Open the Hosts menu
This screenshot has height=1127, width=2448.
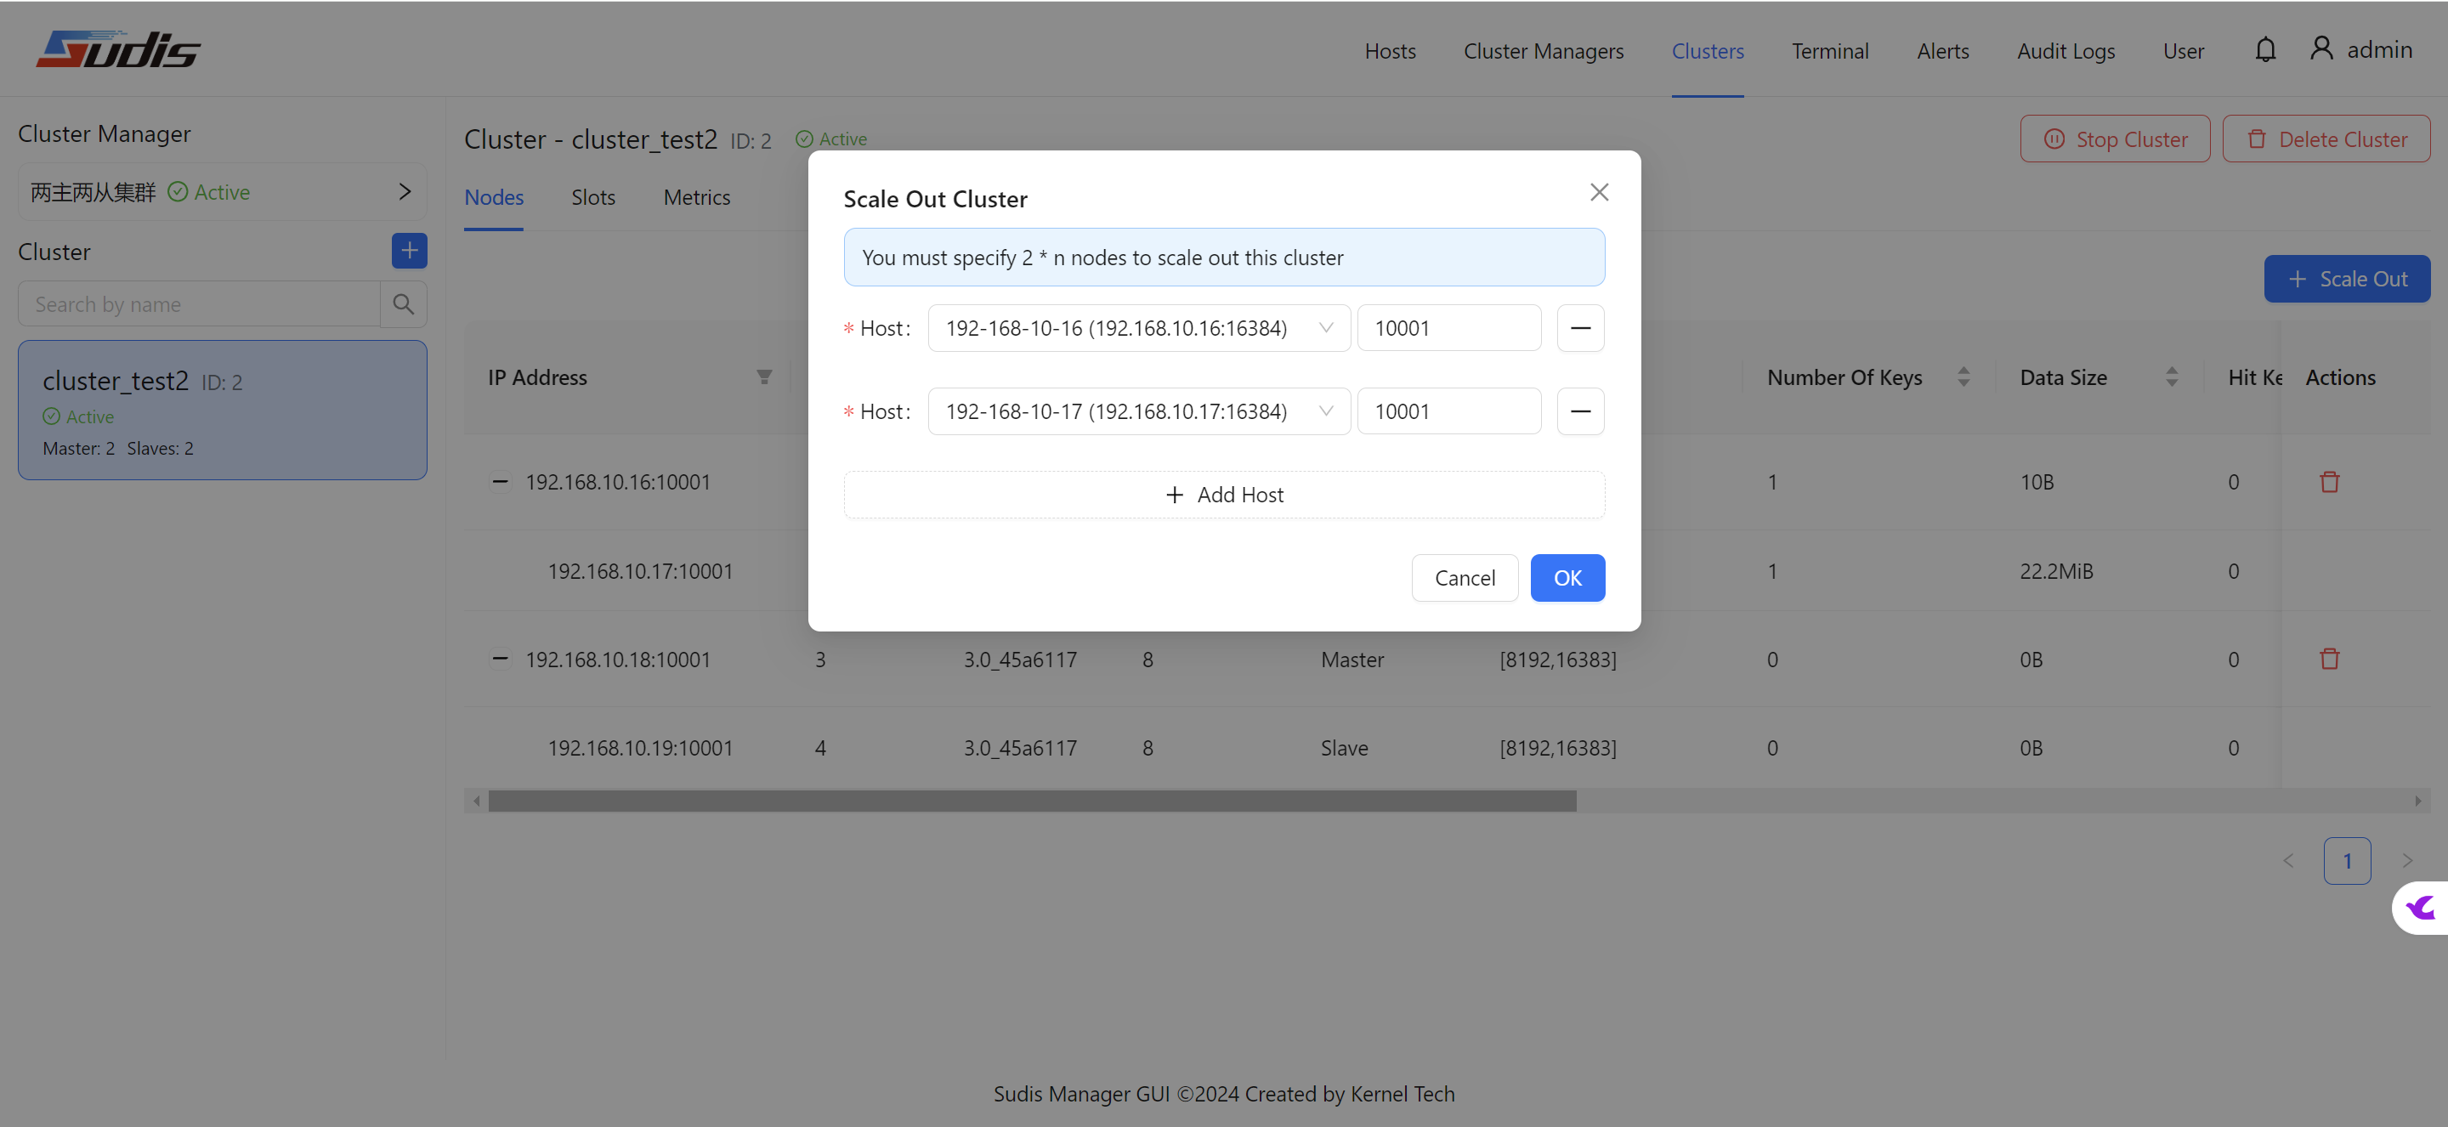pos(1390,51)
